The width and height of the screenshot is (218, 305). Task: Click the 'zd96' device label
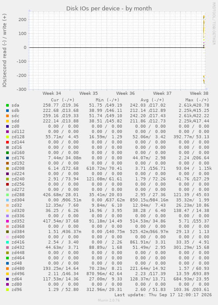coord(17,289)
